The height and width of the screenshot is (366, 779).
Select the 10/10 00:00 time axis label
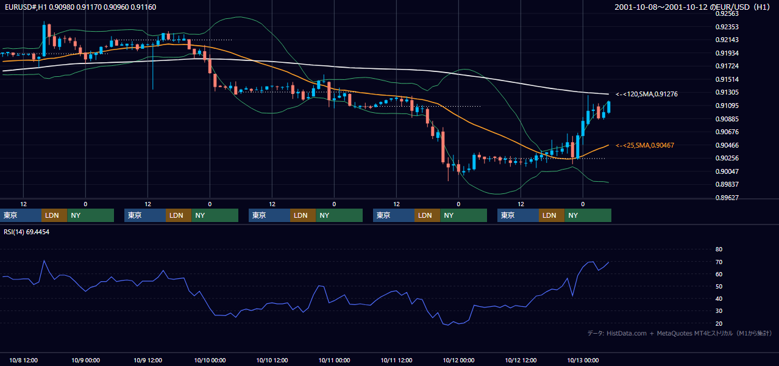[210, 361]
